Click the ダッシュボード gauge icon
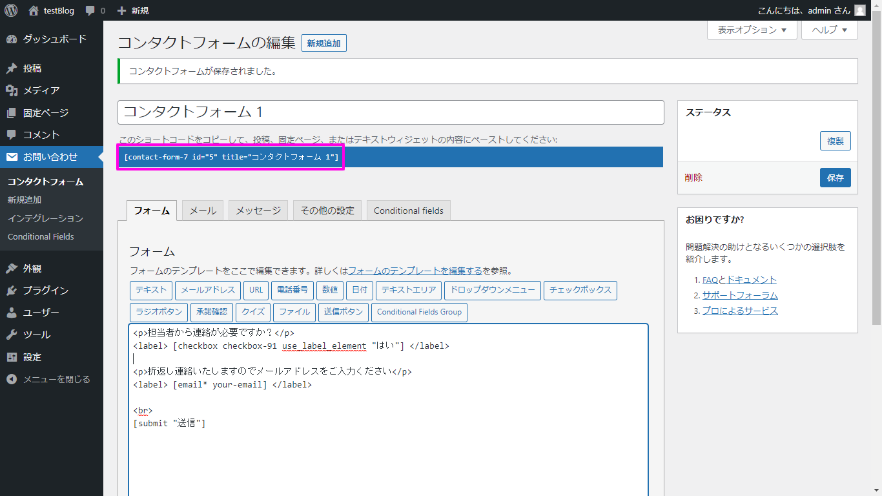 12,39
